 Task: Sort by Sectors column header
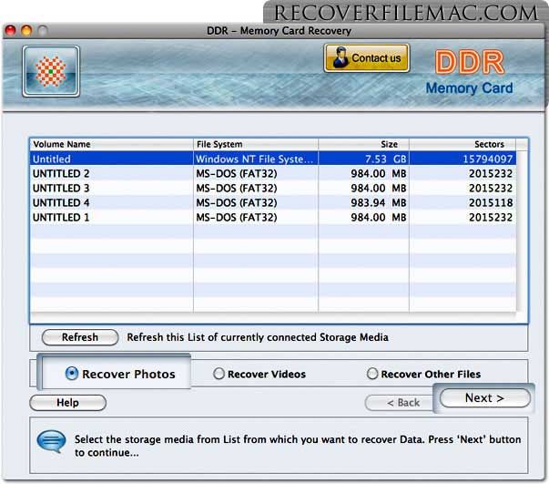pos(463,144)
